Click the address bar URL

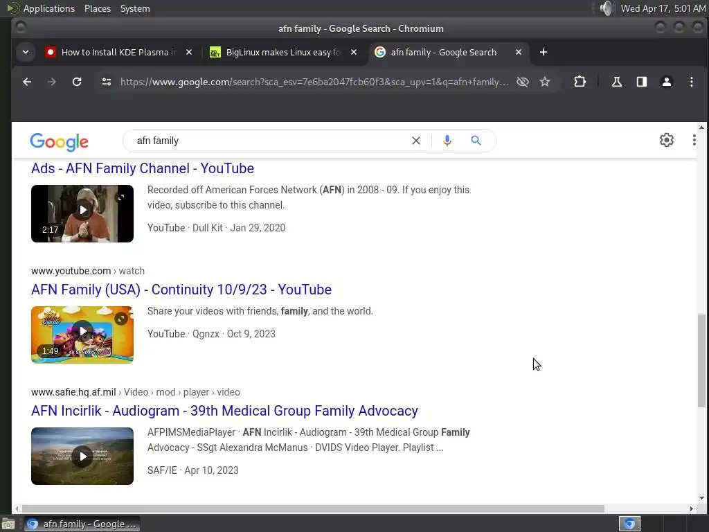[x=314, y=82]
